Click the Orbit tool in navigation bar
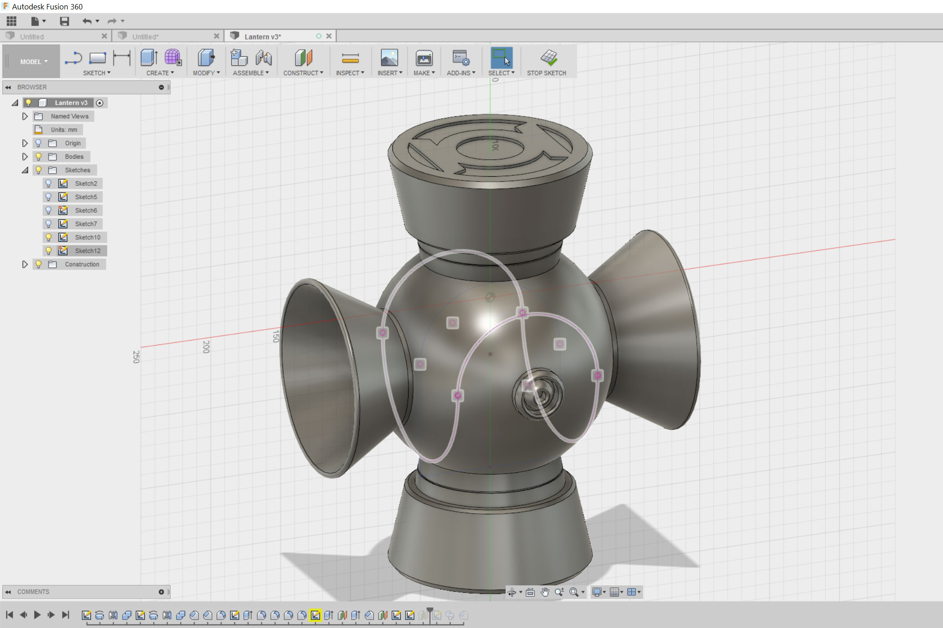Viewport: 943px width, 628px height. 511,592
